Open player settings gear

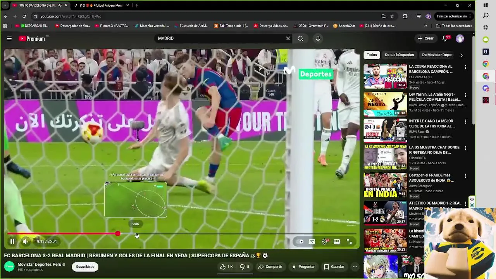click(x=325, y=241)
